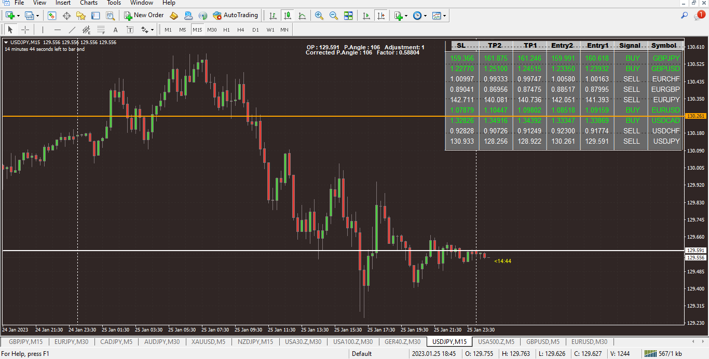Zoom out of the chart
This screenshot has height=359, width=709.
point(334,16)
